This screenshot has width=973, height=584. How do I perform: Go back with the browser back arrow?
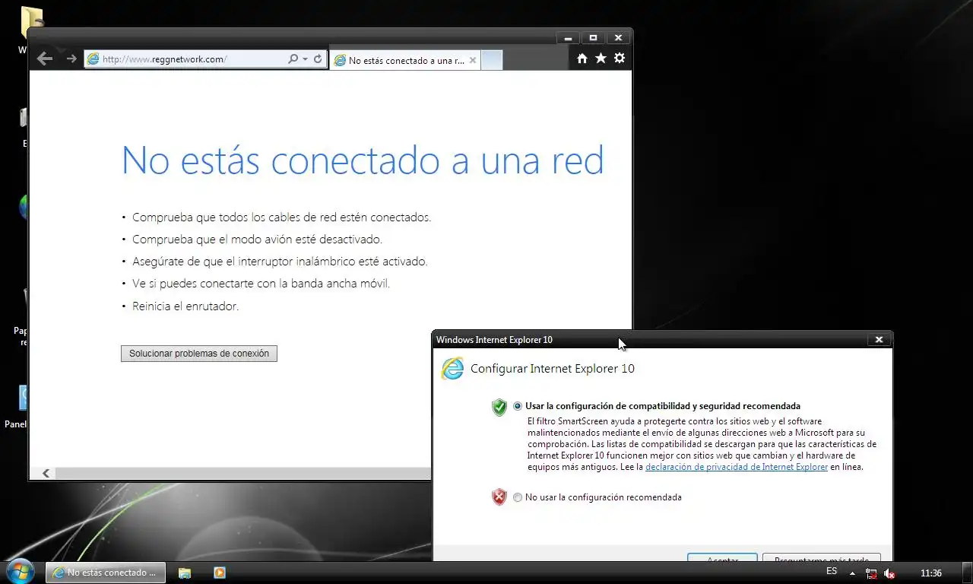(x=45, y=59)
